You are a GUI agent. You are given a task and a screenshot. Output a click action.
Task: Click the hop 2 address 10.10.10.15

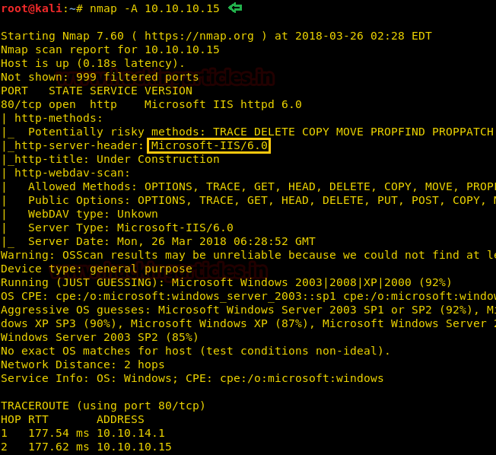click(134, 447)
